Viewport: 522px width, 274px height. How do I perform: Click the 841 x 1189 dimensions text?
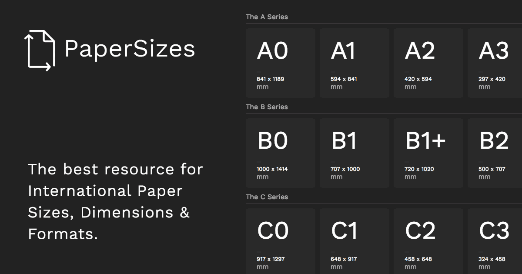[271, 79]
